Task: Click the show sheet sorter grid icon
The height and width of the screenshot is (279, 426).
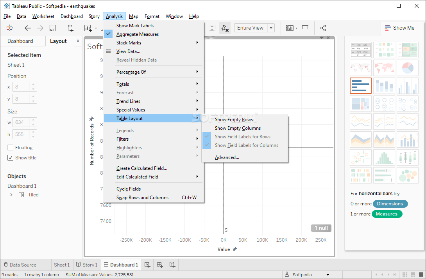Action: click(404, 275)
